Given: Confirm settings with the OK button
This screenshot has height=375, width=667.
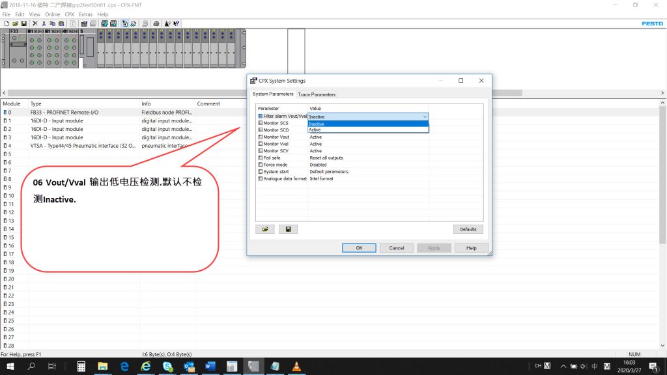Looking at the screenshot, I should [359, 248].
